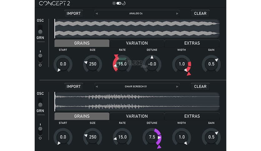
Task: Toggle top OSC/GRN mode switch
Action: click(x=40, y=29)
